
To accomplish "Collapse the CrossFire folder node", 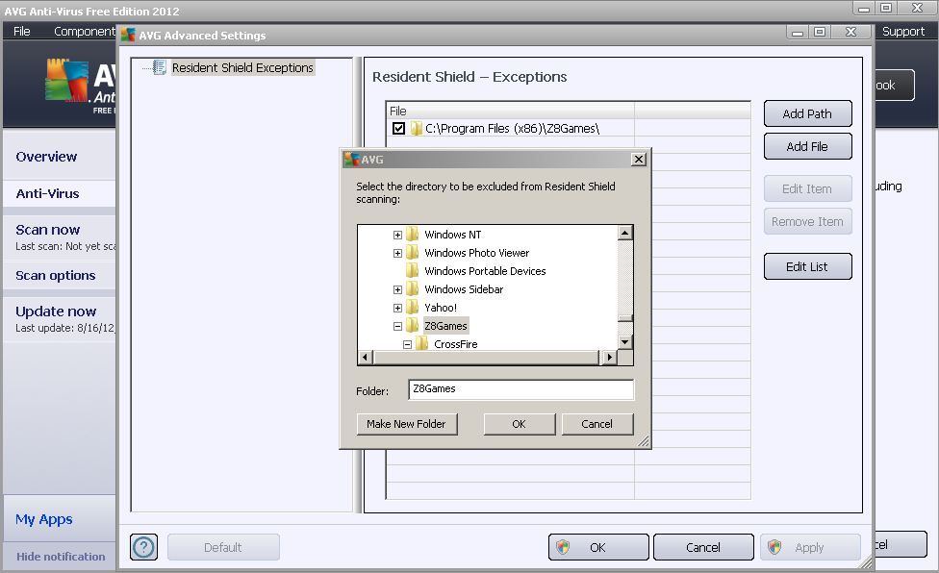I will (x=407, y=344).
